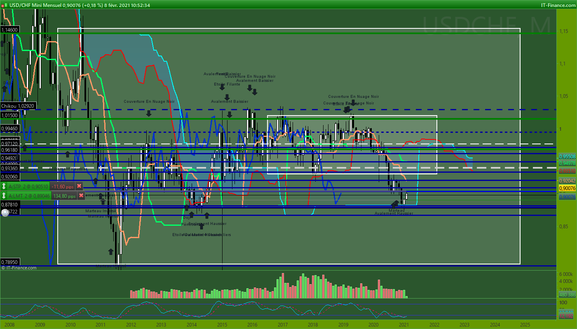Click the 2021 marker on the time axis

404,324
